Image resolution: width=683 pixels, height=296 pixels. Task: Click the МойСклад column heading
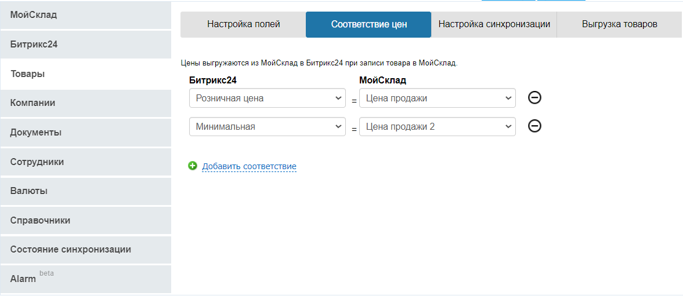(x=382, y=80)
